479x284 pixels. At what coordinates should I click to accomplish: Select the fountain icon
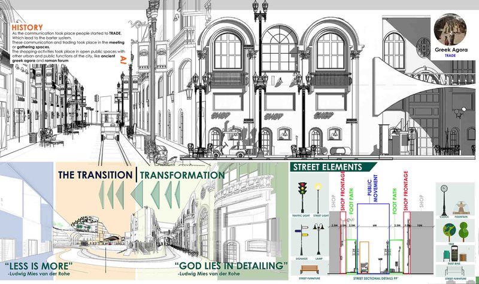tap(460, 208)
